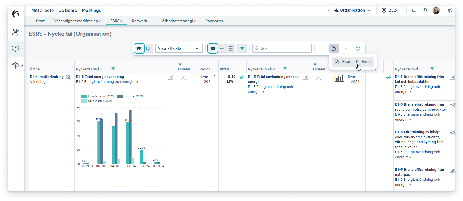Expand the ESRS menu

coord(116,21)
